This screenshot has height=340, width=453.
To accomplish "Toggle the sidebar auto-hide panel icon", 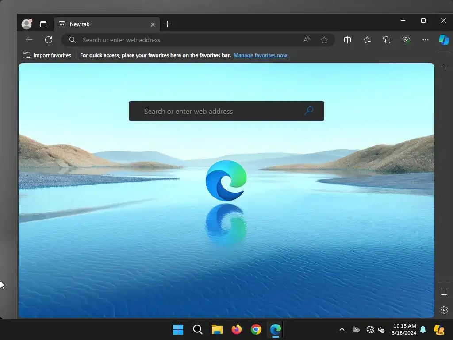I will pyautogui.click(x=444, y=292).
